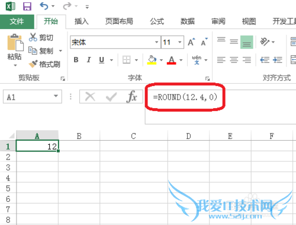Image resolution: width=296 pixels, height=225 pixels.
Task: Click the Decrease Font Size icon
Action: coord(204,42)
